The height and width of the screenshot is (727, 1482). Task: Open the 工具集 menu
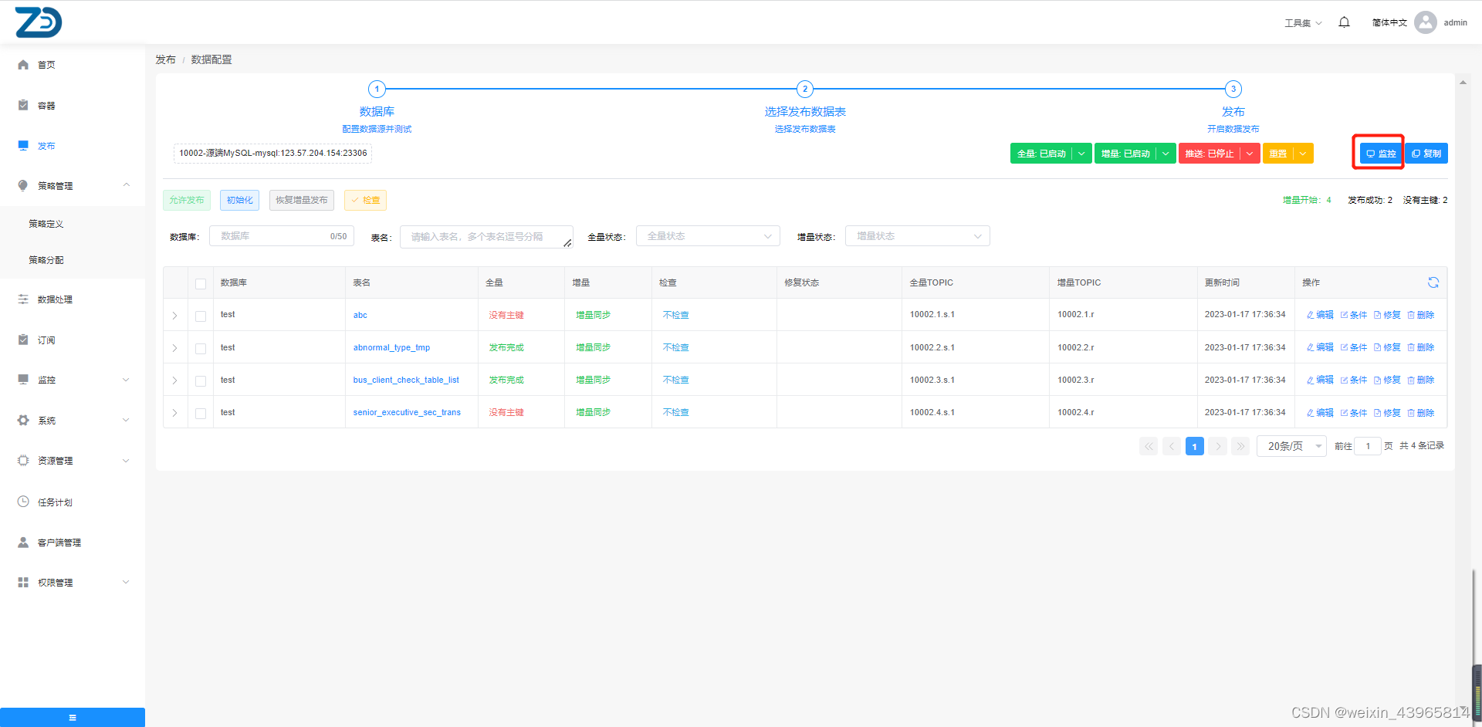1303,23
